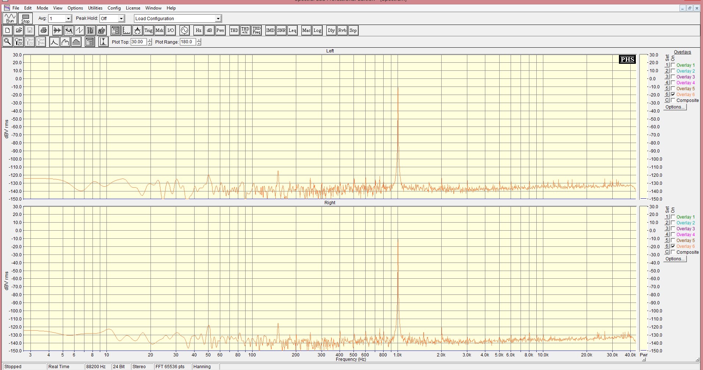
Task: Expand the Avg dropdown
Action: [68, 19]
